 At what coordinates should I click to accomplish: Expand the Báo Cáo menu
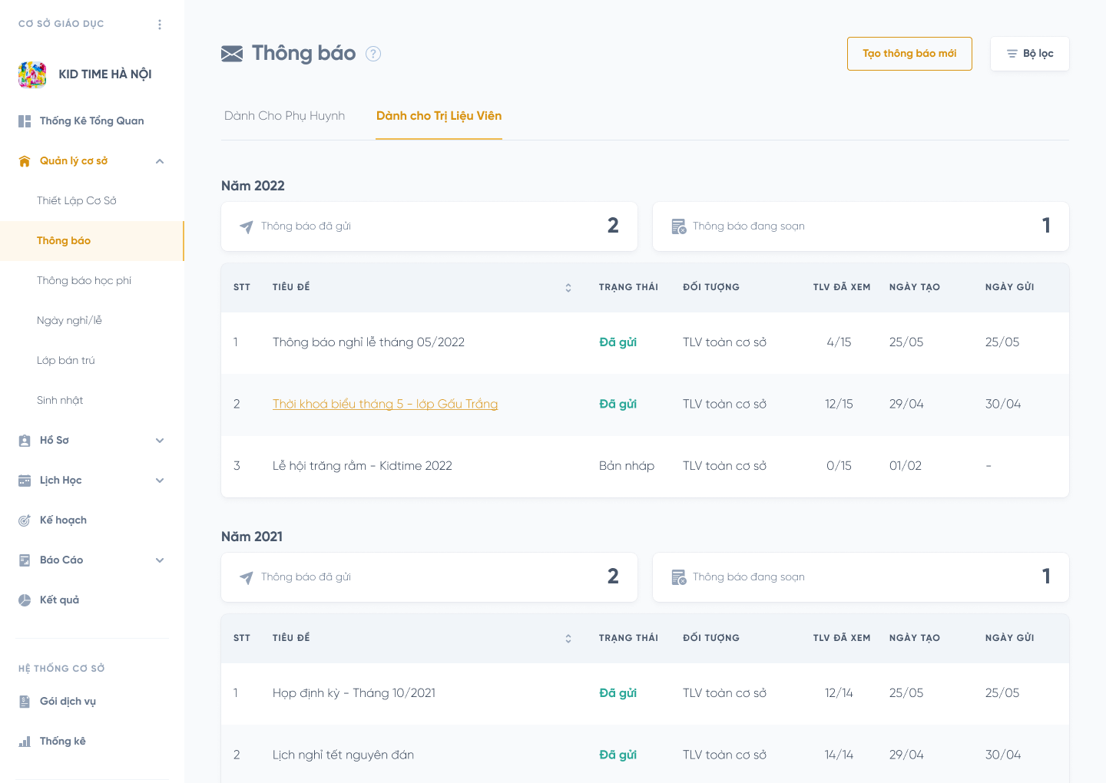point(160,560)
